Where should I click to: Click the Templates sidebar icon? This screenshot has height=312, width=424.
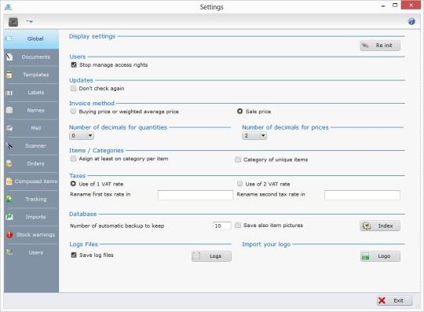(9, 75)
